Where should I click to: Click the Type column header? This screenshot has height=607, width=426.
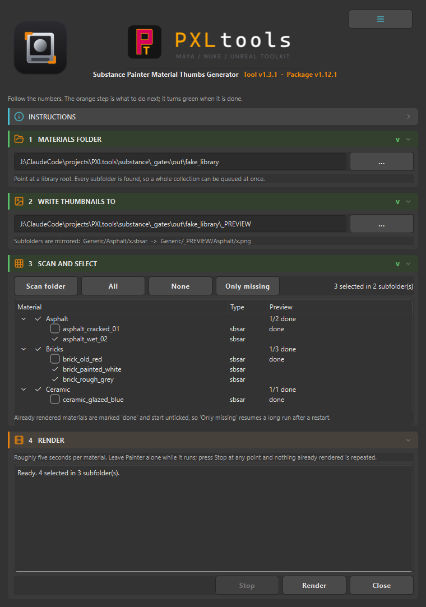[x=247, y=307]
